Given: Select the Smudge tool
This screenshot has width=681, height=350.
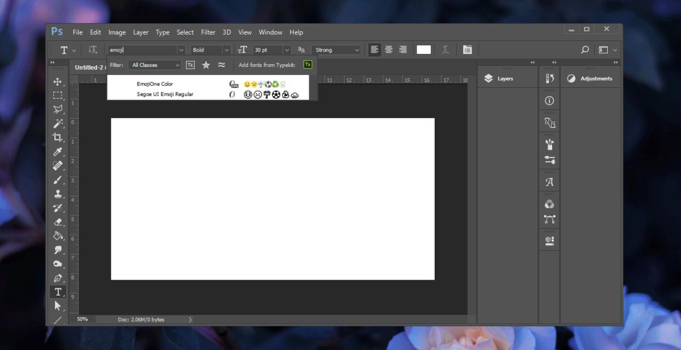Looking at the screenshot, I should point(57,250).
